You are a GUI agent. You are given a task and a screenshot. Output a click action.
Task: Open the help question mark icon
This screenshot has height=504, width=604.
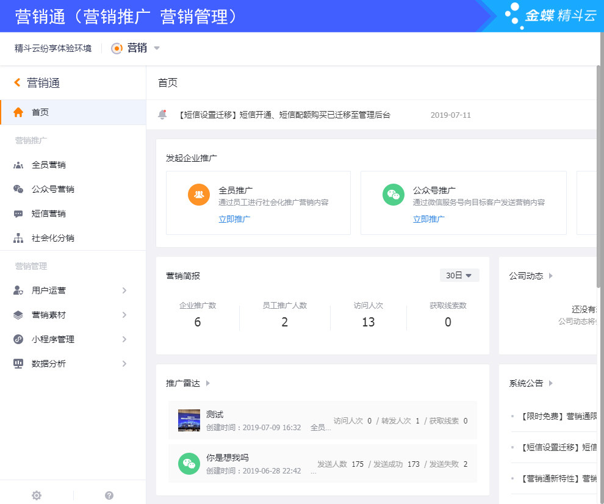(109, 495)
